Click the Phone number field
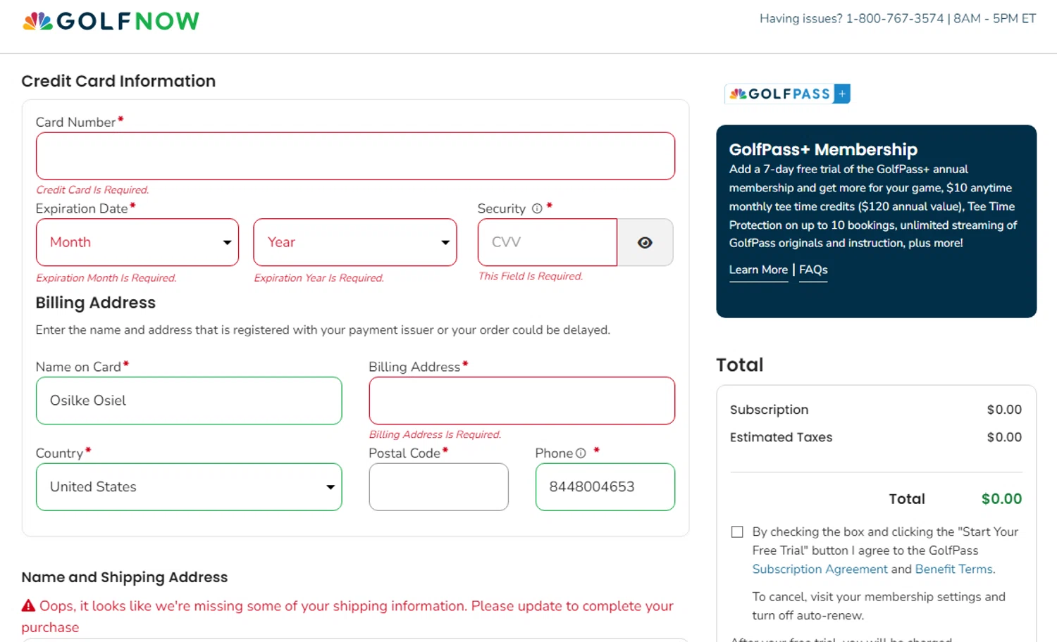 coord(605,487)
